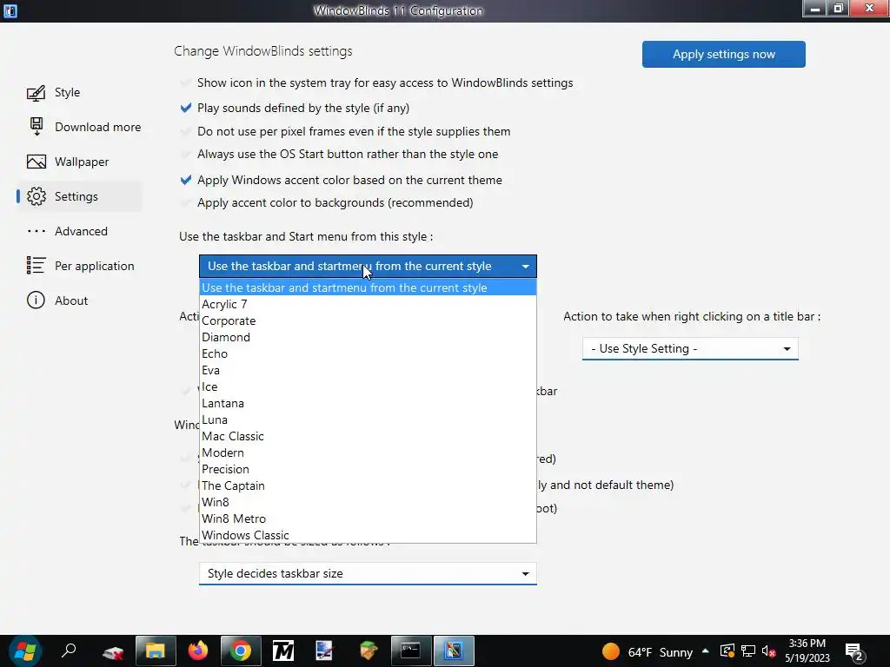The image size is (890, 667).
Task: Open the notification center icon
Action: pos(854,651)
